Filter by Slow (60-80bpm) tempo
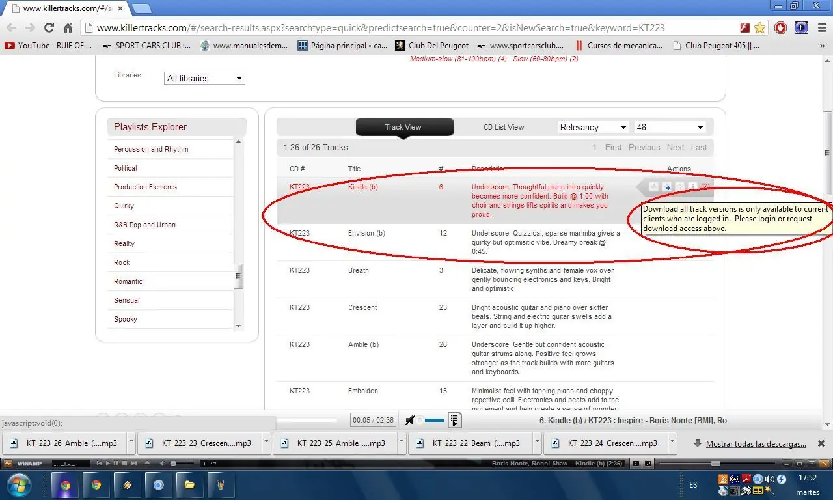This screenshot has width=833, height=500. (545, 59)
